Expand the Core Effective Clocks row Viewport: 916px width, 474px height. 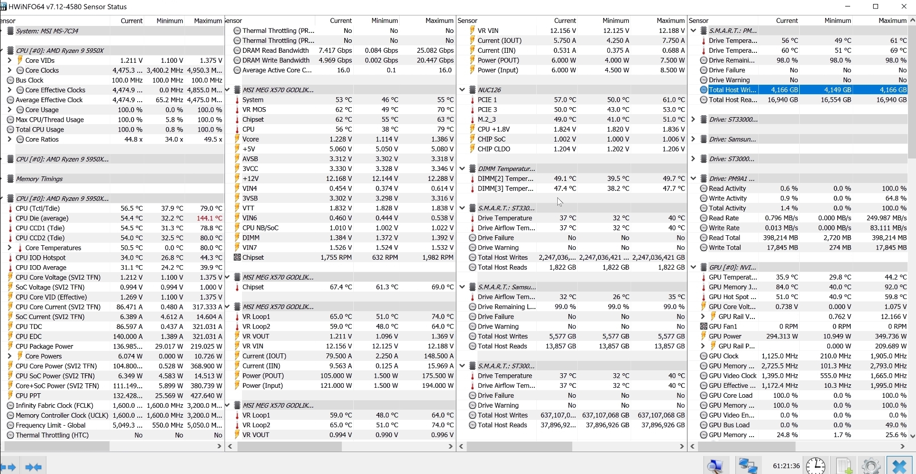(x=9, y=90)
